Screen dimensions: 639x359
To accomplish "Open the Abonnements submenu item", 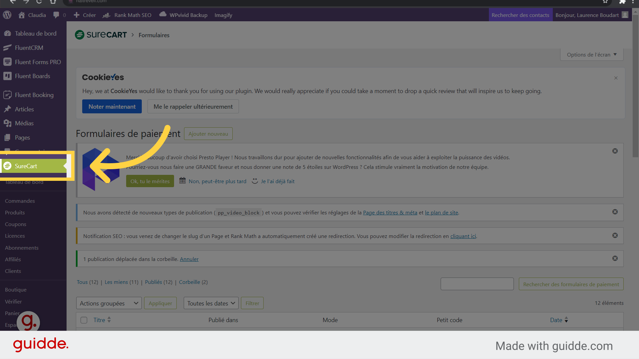I will [x=22, y=248].
